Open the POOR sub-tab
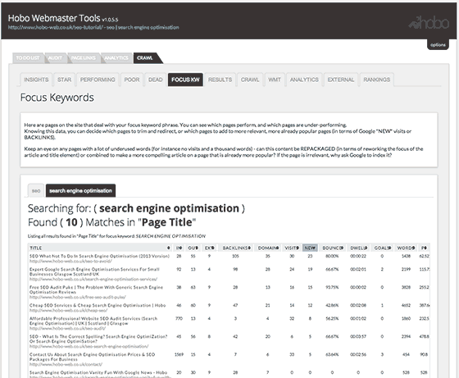 (x=132, y=80)
